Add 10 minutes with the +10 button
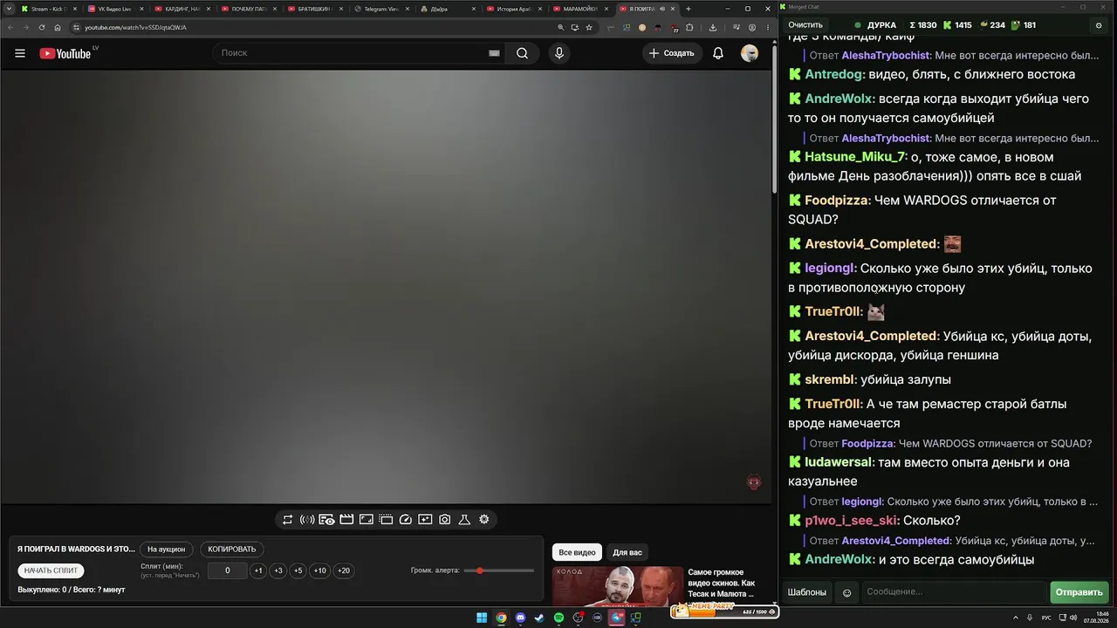Screen dimensions: 1117x628 click(x=320, y=570)
